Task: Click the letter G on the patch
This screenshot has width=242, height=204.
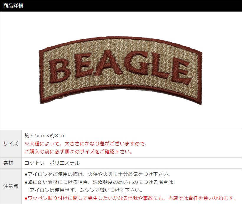Action: click(137, 63)
